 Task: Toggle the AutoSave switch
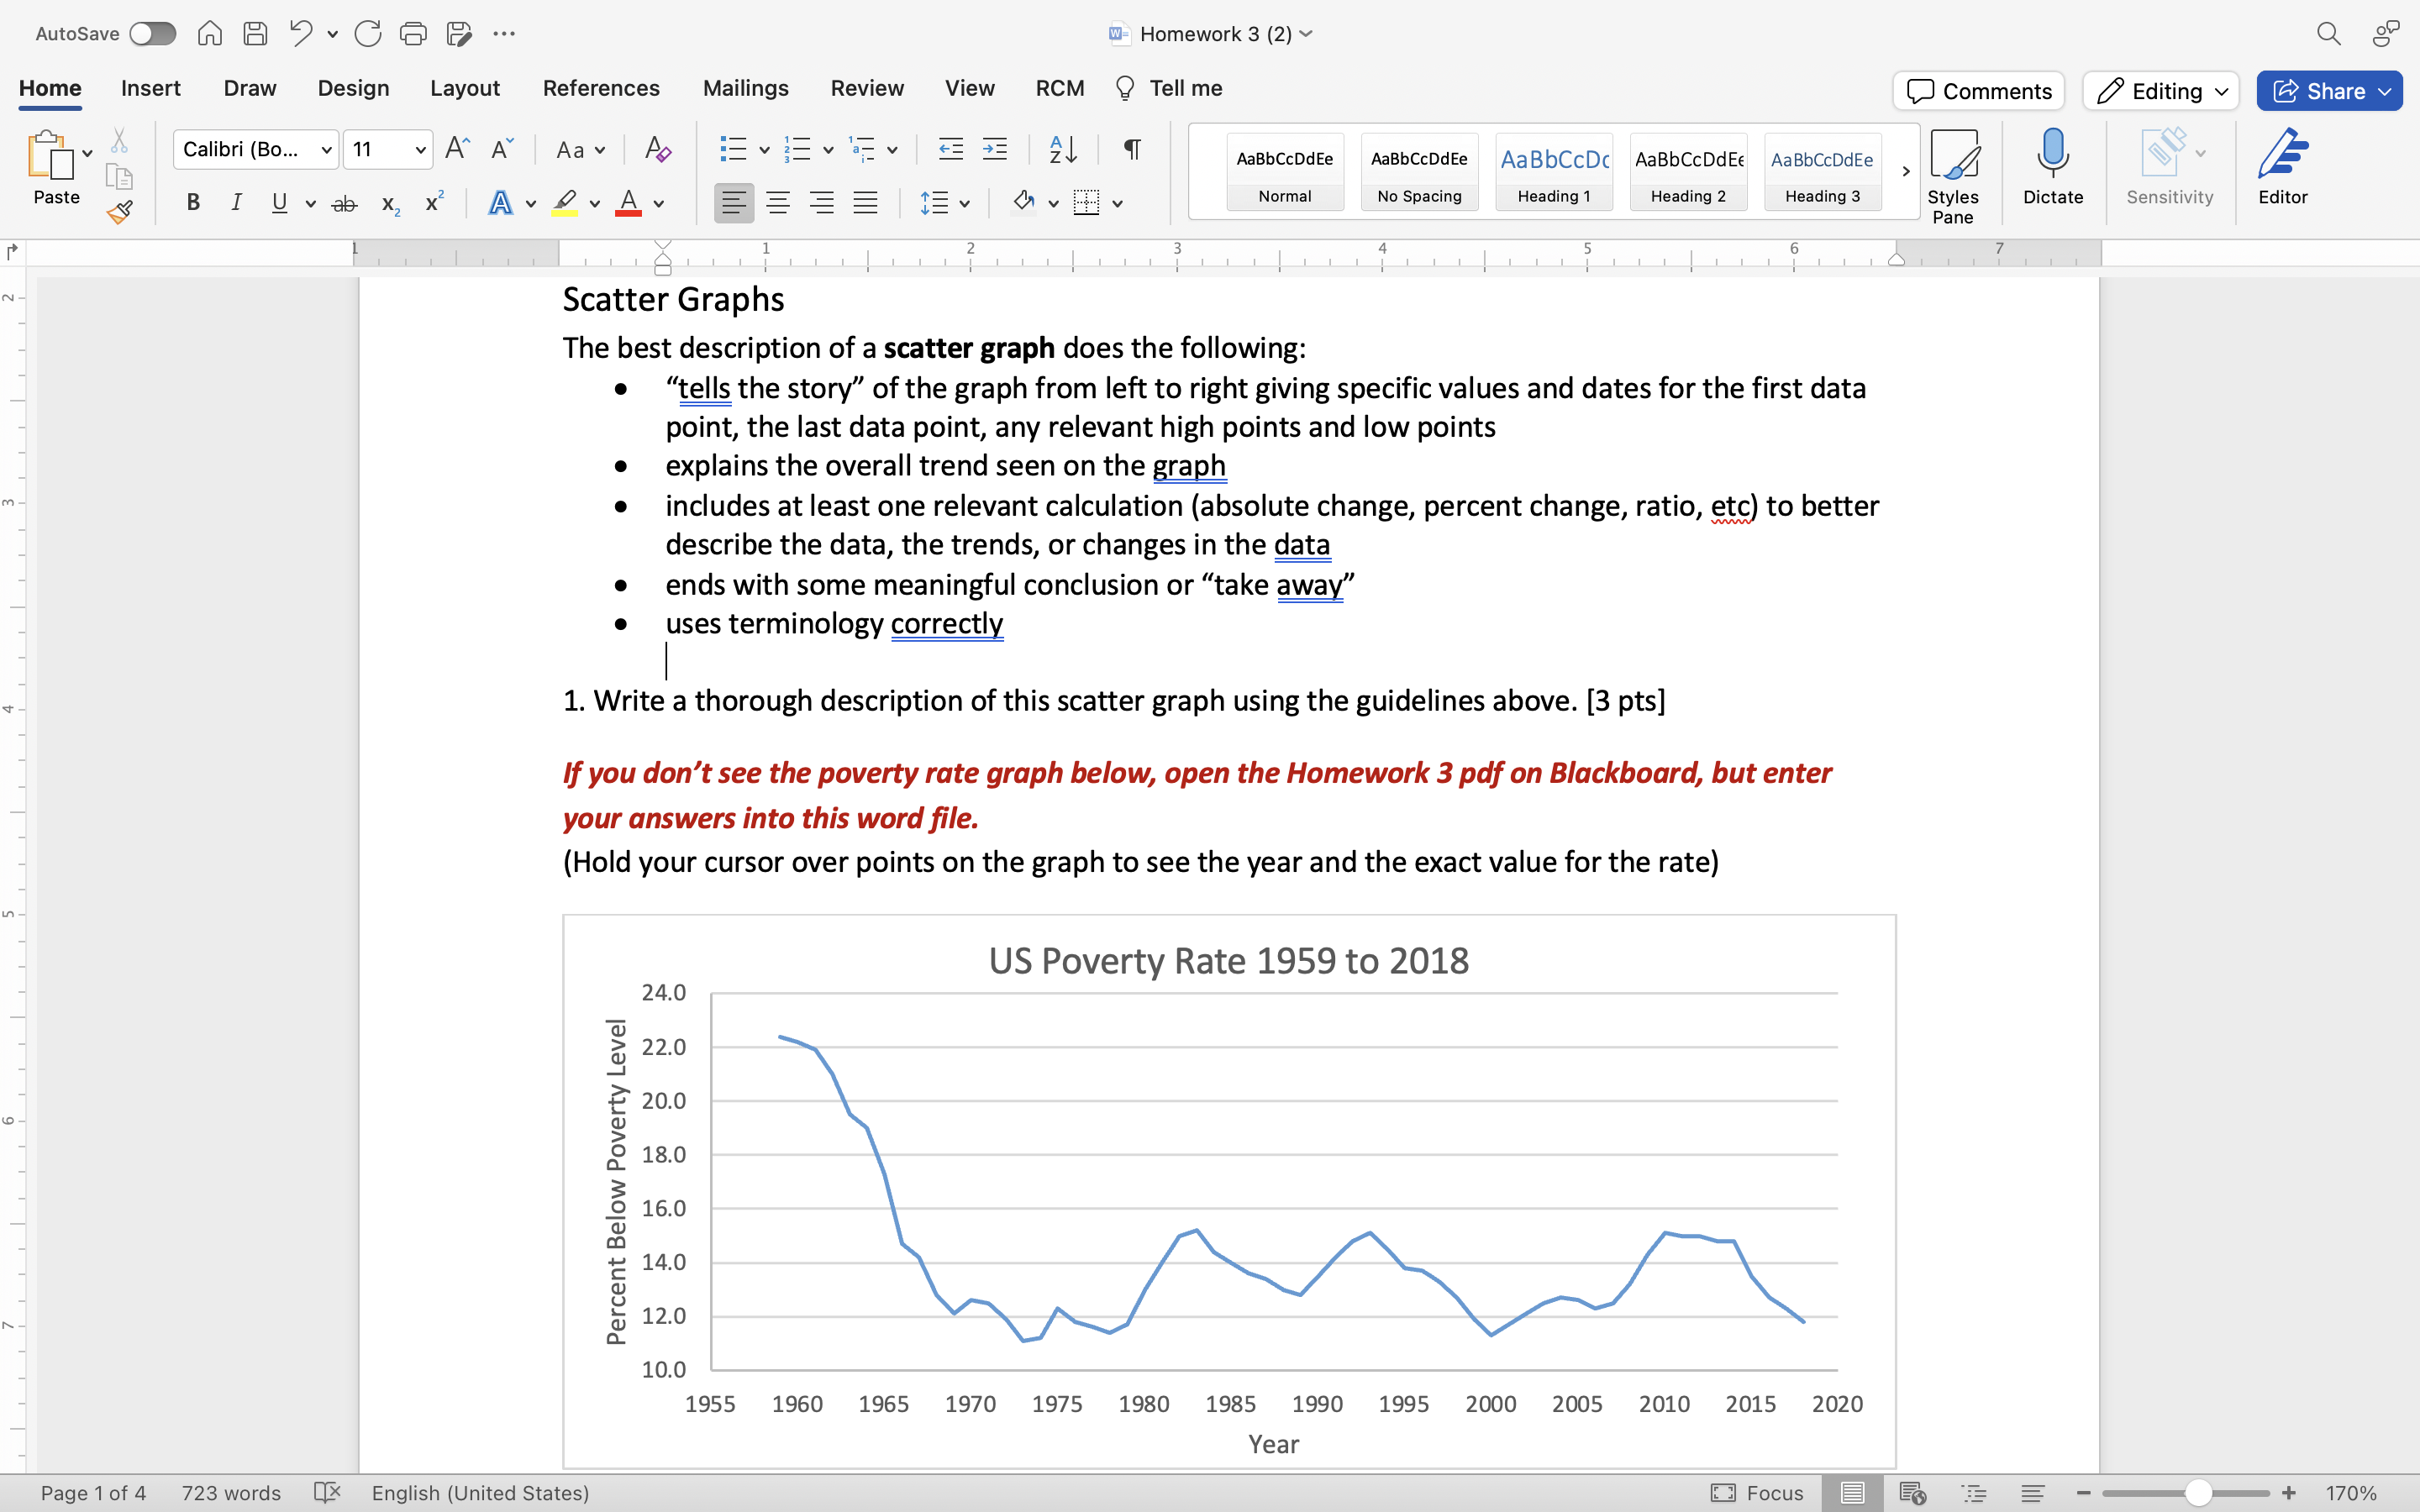153,34
